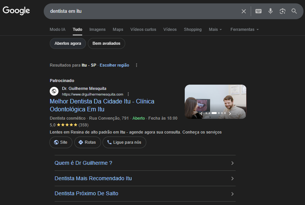Advance image carousel with right arrow
Screen dimensions: 305x205
tap(230, 113)
